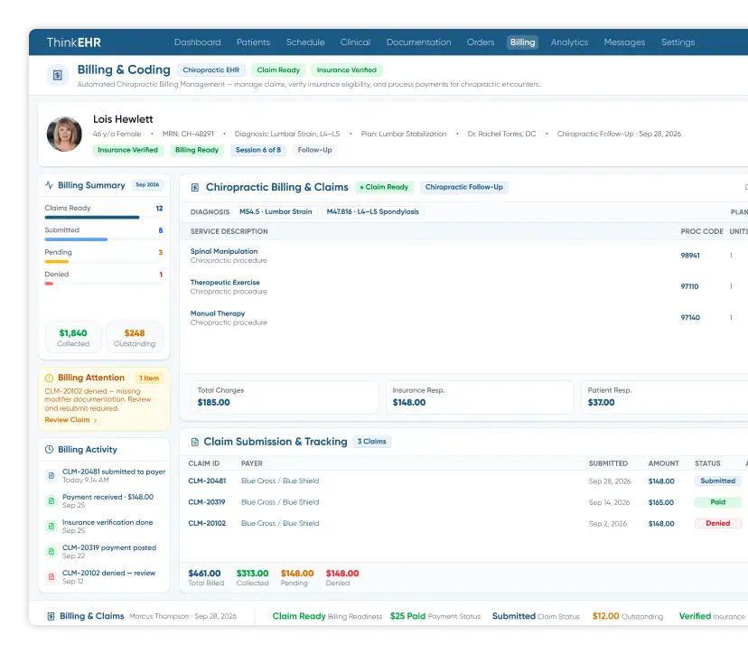Click the icon beside Insurance verification done
Screen dimensions: 748x654
51,526
